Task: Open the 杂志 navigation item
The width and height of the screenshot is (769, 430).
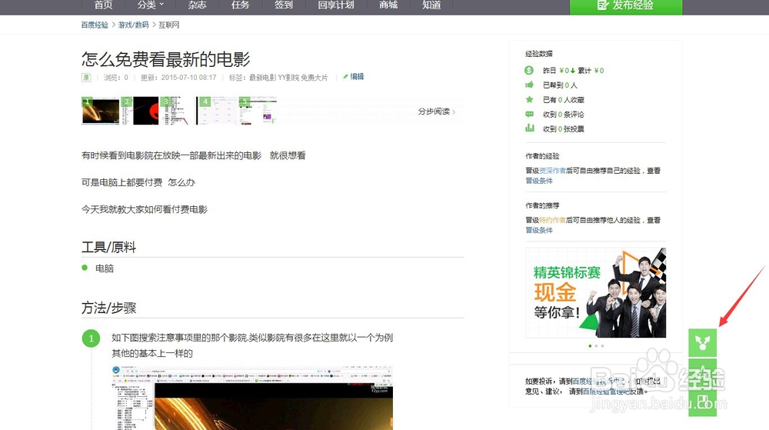Action: point(197,5)
